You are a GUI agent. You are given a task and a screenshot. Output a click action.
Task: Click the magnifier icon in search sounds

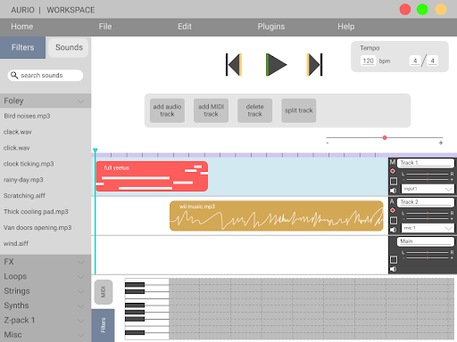pos(14,75)
